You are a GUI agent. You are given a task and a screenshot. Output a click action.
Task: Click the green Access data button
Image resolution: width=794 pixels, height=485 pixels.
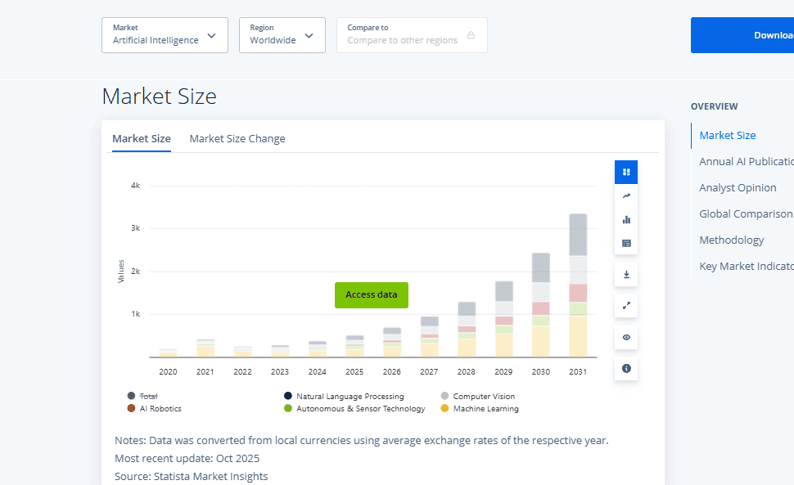click(x=371, y=294)
